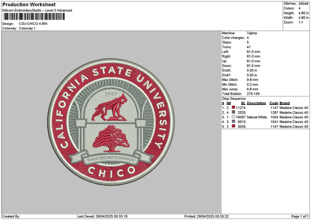Click 'Madeira Classic 40' in stop row 1
The image size is (311, 220).
point(294,108)
